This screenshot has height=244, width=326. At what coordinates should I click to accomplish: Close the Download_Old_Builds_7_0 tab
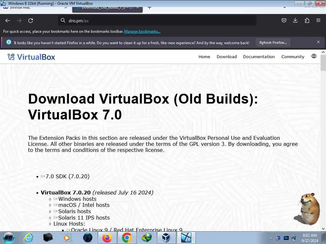138,8
